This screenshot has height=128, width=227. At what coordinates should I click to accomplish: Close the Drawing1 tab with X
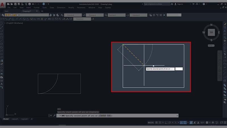point(37,11)
